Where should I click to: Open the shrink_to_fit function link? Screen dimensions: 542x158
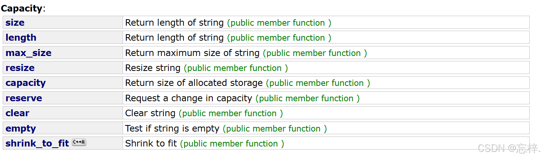coord(37,143)
